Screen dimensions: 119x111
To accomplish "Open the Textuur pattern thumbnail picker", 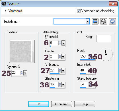I will tap(22, 51).
